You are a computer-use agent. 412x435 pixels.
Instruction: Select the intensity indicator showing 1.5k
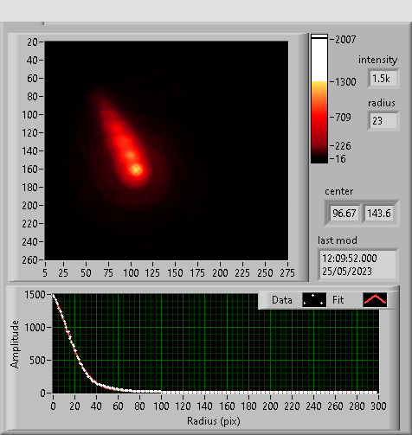(383, 79)
